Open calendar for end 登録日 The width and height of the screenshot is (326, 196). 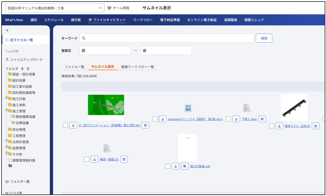[145, 51]
